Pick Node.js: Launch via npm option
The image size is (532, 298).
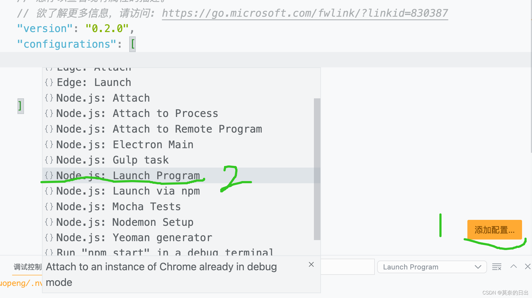click(x=128, y=191)
